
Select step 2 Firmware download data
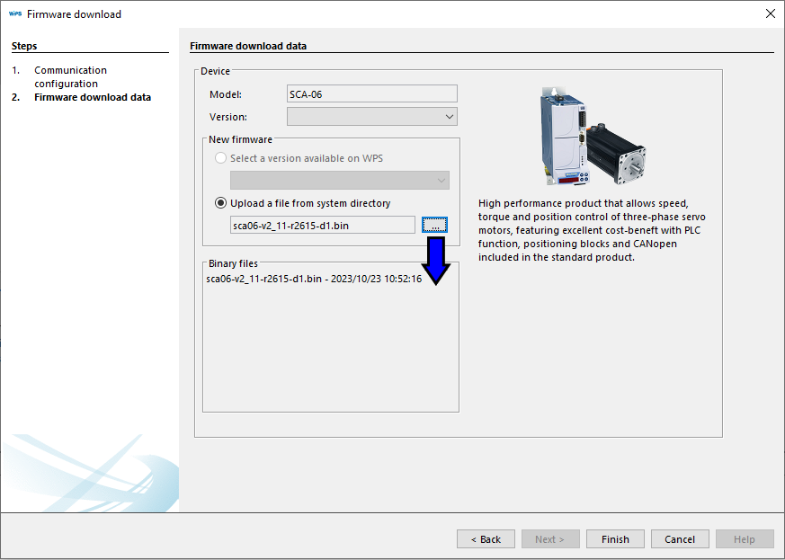92,97
